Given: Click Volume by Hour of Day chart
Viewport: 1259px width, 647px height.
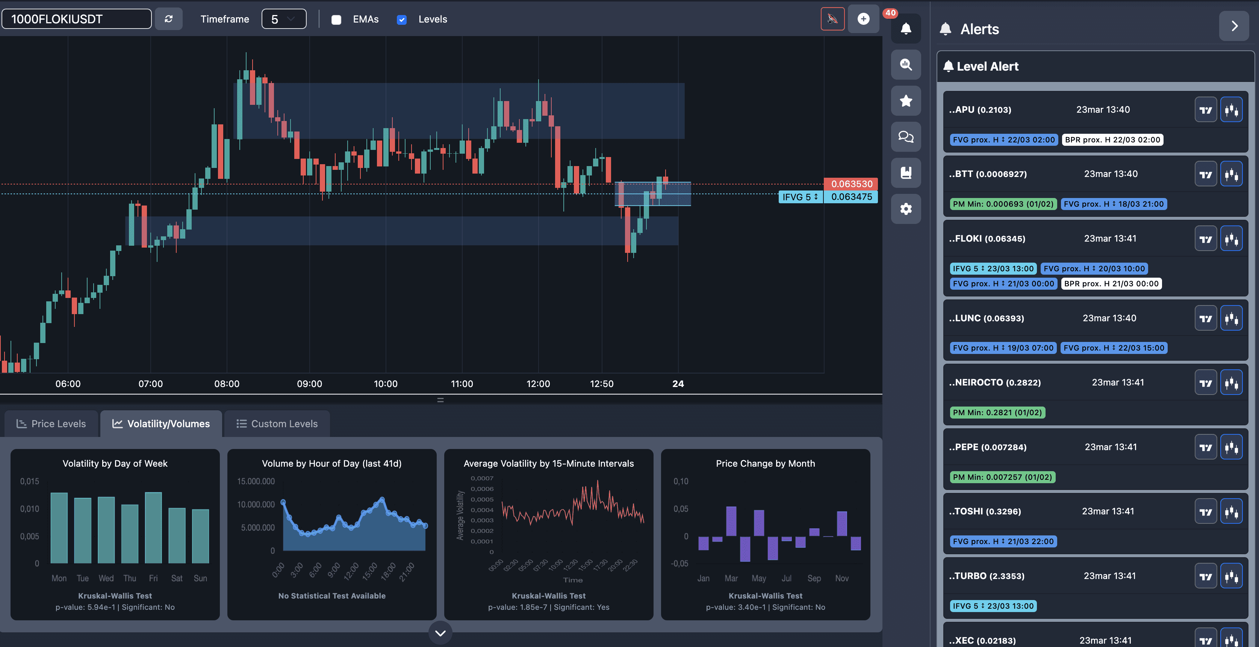Looking at the screenshot, I should [331, 535].
